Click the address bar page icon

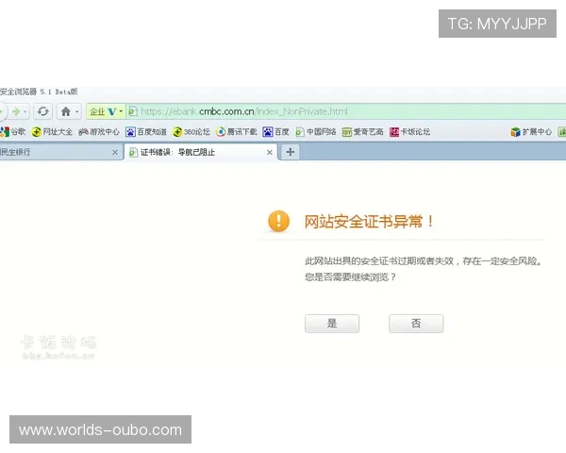tap(133, 111)
